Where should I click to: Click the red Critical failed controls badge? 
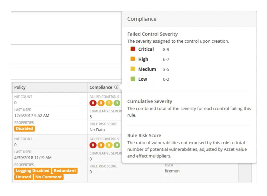coord(93,103)
